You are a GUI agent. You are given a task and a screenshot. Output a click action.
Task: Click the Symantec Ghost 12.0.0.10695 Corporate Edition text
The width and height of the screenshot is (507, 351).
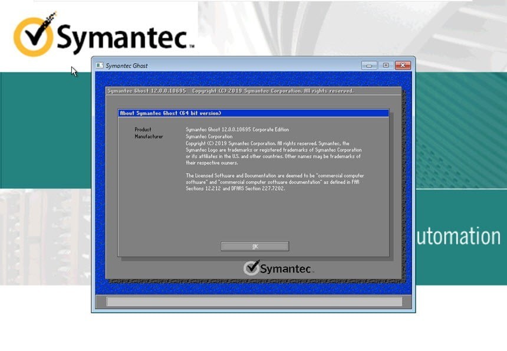(238, 129)
